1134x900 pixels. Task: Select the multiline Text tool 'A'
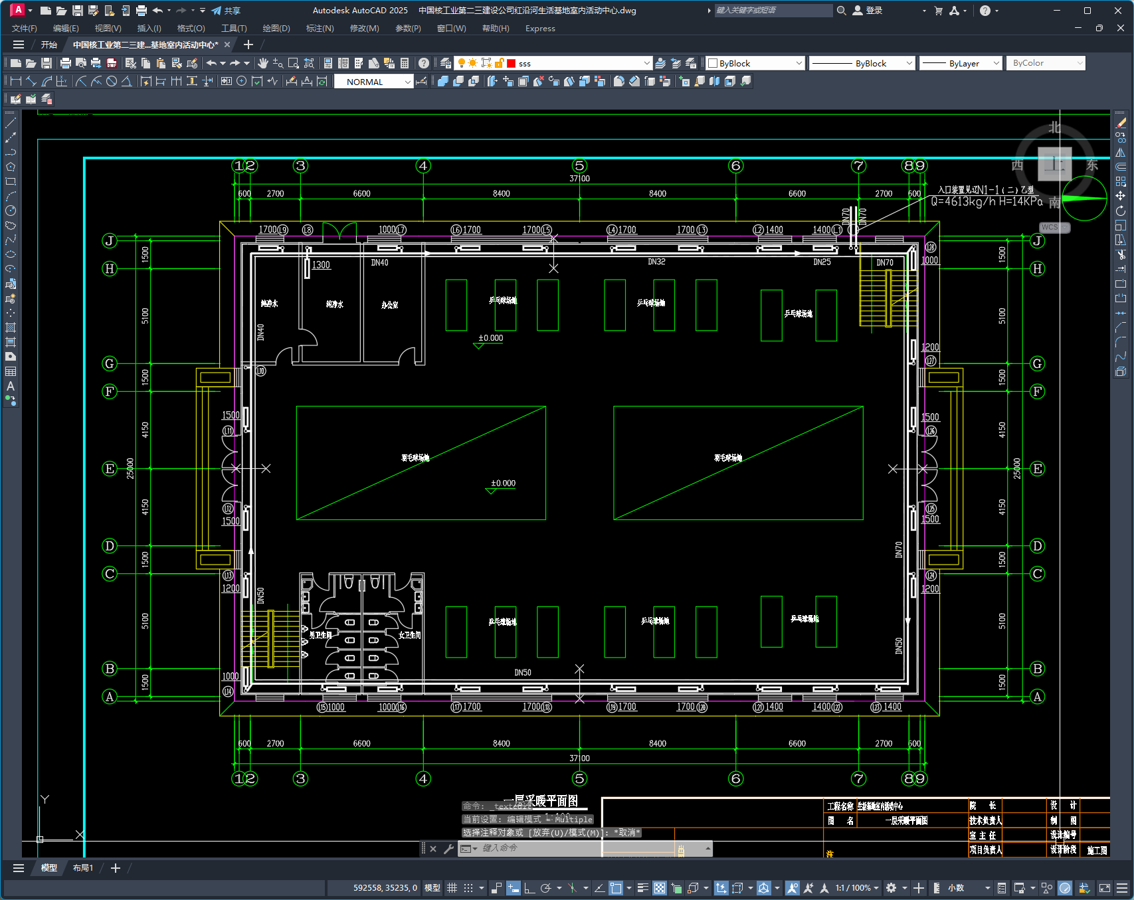(x=11, y=386)
